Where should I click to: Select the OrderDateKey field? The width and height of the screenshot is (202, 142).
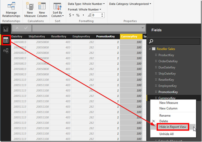168,61
